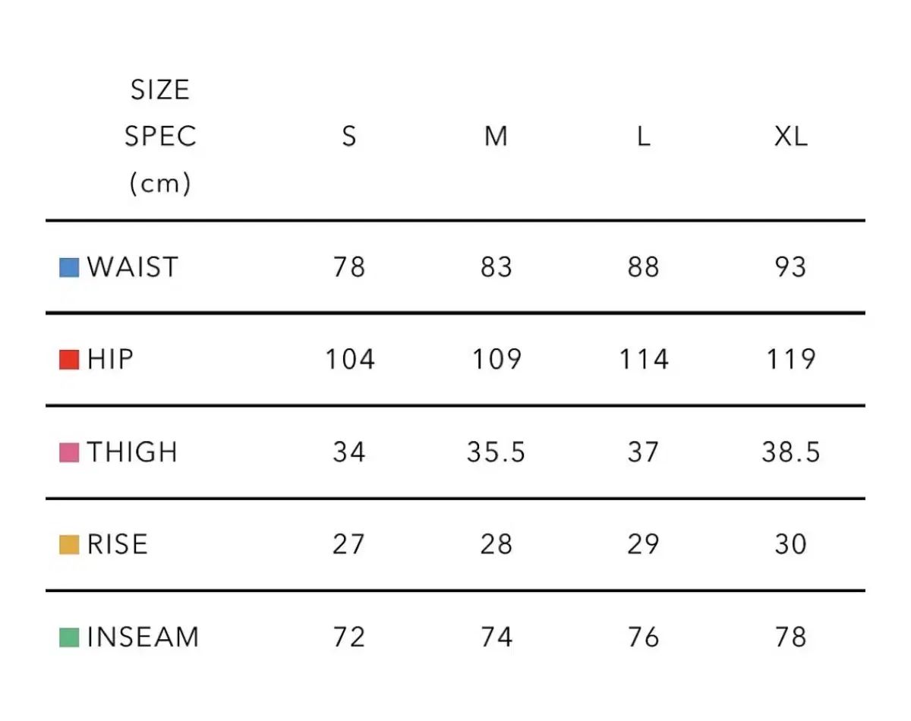Viewport: 911px width, 721px height.
Task: Click the blue WAIST color square
Action: click(69, 268)
